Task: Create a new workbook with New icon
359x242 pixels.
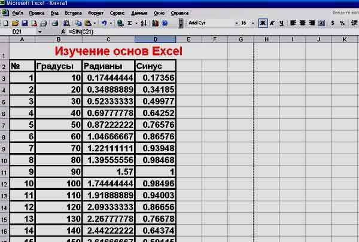Action: point(6,23)
